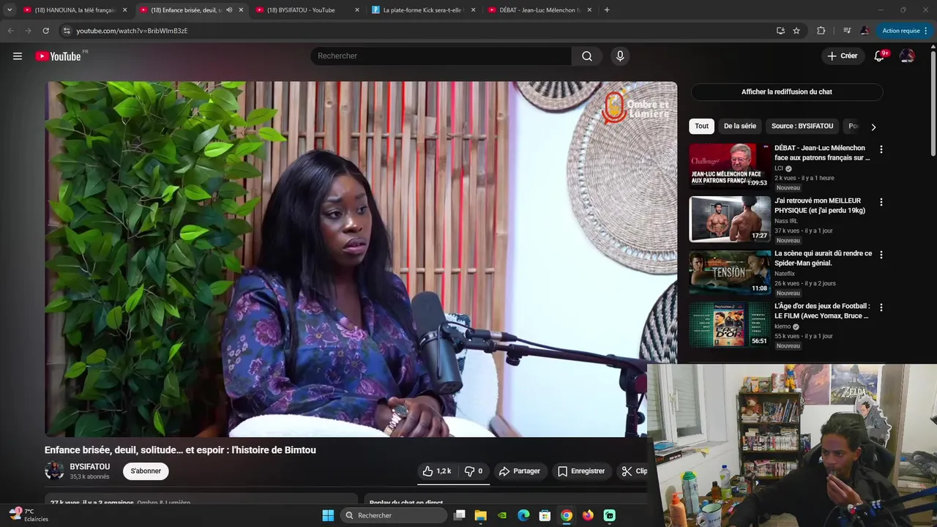Open Windows Start menu
The width and height of the screenshot is (937, 527).
click(x=328, y=515)
